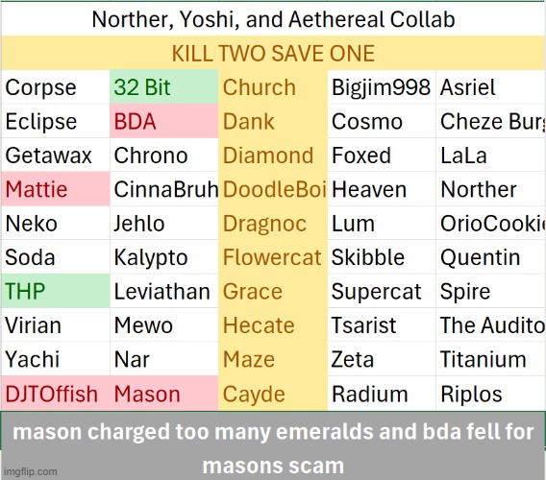Select the KILL TWO SAVE ONE header
Viewport: 546px width, 480px height.
click(x=273, y=53)
